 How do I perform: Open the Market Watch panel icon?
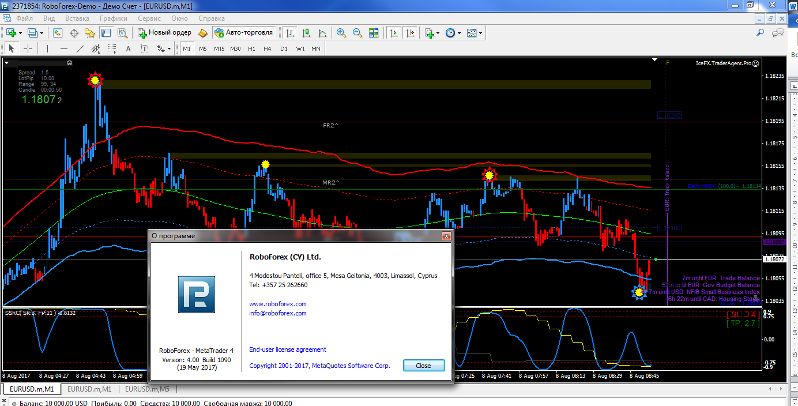[x=58, y=33]
